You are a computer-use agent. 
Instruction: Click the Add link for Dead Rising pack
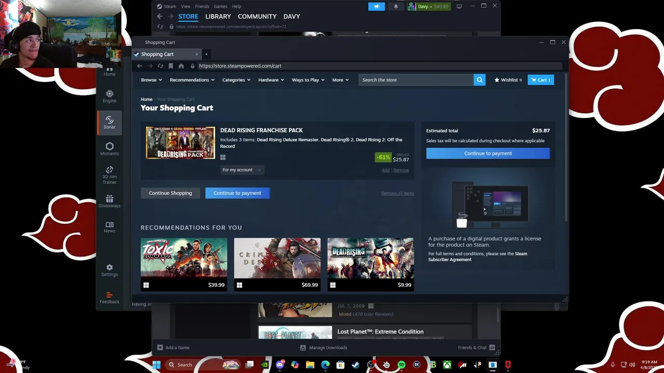coord(385,170)
